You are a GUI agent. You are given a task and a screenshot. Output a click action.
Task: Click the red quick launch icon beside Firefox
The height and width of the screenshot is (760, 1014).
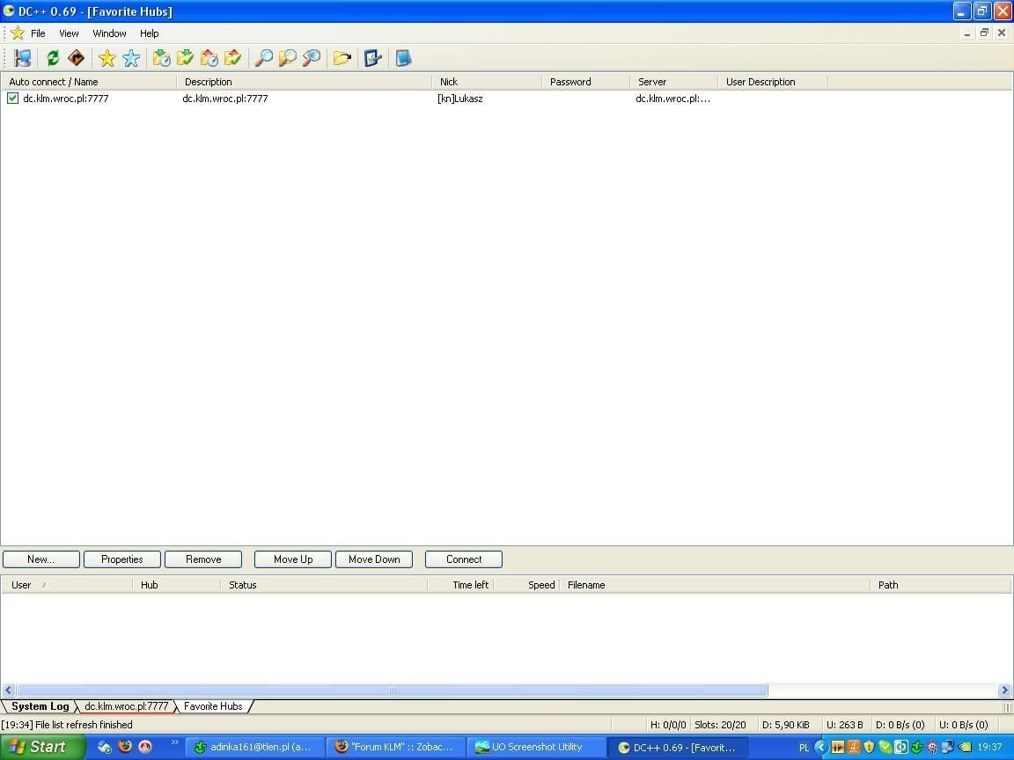pos(145,747)
